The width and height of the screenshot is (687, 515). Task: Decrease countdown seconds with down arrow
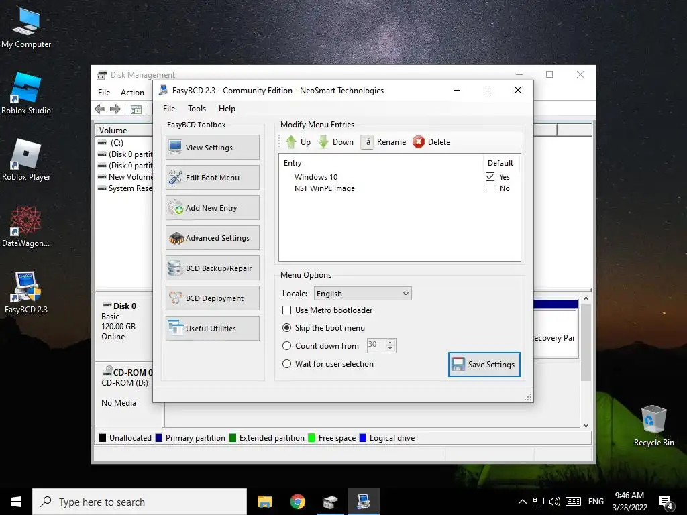[390, 349]
